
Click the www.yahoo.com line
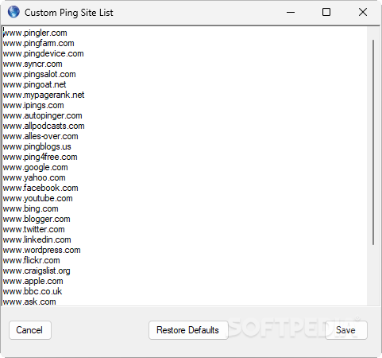point(34,177)
